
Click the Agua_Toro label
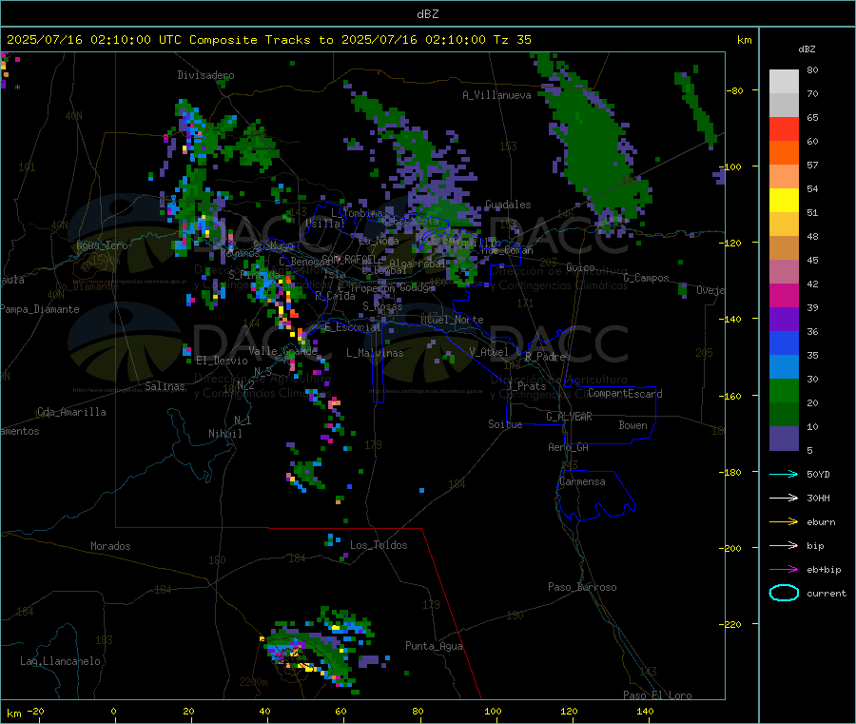point(102,245)
